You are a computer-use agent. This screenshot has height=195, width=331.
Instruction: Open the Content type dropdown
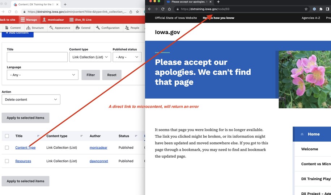(x=90, y=57)
